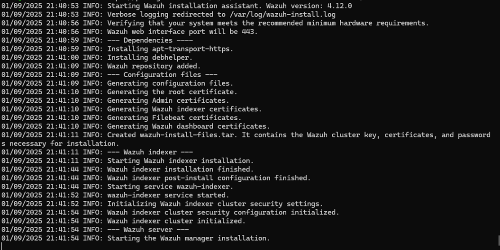Click the "Wazuh repository added" log line
500x250 pixels.
154,66
